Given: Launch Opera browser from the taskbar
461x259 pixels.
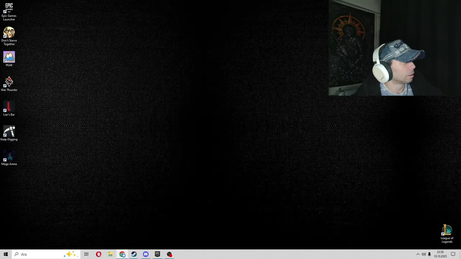Looking at the screenshot, I should click(x=98, y=254).
